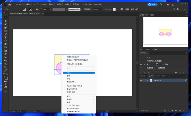This screenshot has height=116, width=191.
Task: Click the Default Fill and Stroke icon
Action: (4, 74)
